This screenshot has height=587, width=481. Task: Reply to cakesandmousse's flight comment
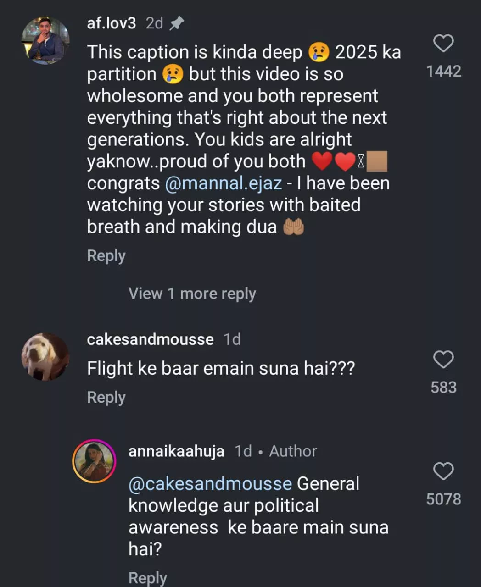point(106,397)
